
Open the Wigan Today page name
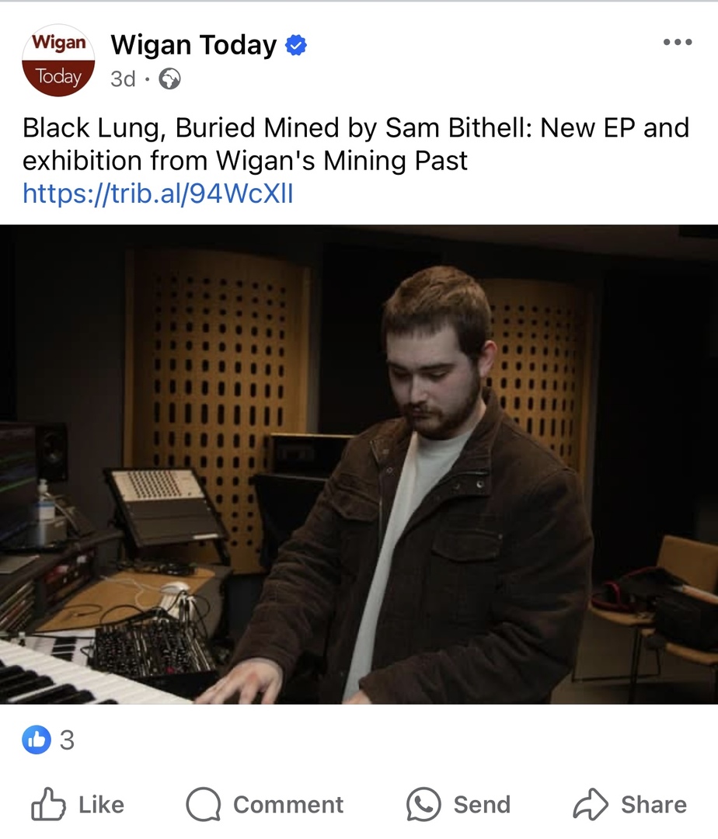pos(193,45)
